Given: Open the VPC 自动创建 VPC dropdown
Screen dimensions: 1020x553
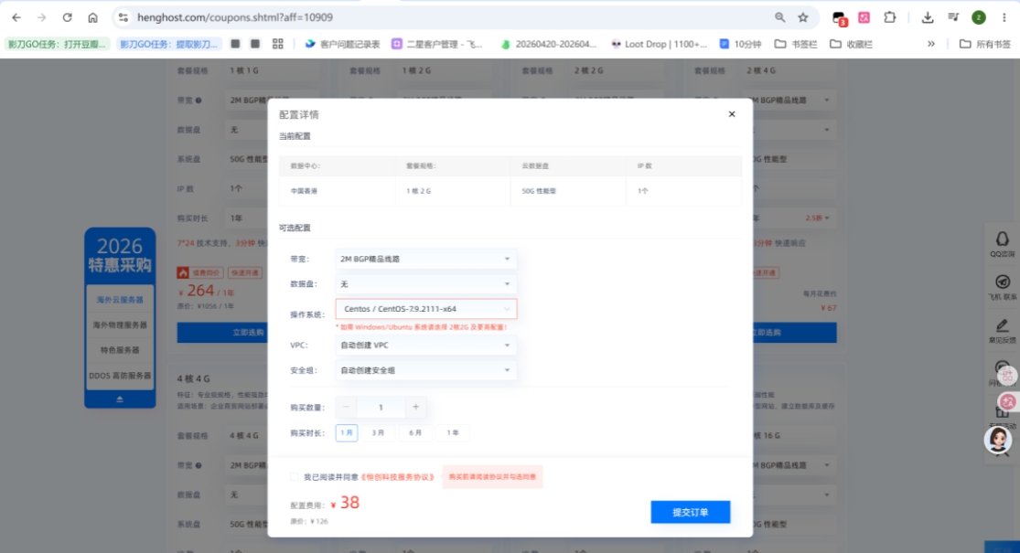Looking at the screenshot, I should (426, 346).
